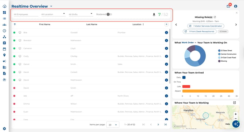
Task: Click device monitor icon in Brendon's row
Action: [x=20, y=40]
